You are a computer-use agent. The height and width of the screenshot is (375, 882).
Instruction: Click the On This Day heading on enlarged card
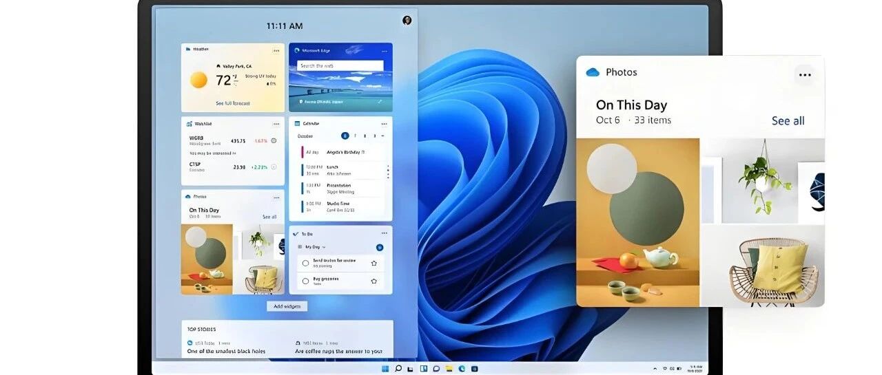(631, 105)
